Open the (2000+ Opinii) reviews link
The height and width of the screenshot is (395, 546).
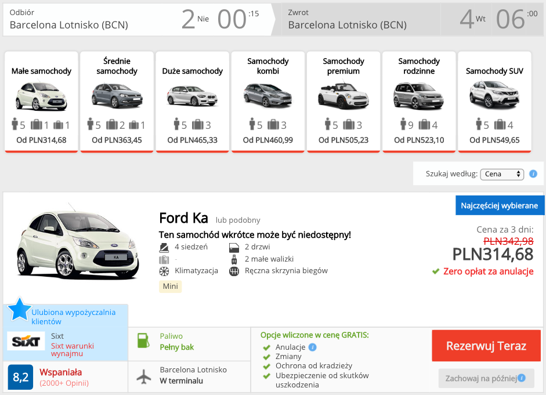(x=64, y=383)
